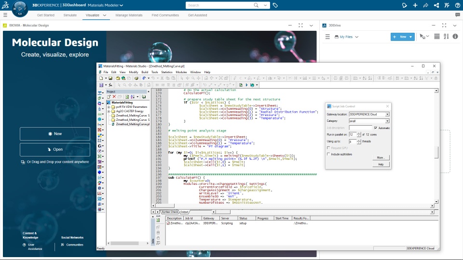Image resolution: width=463 pixels, height=260 pixels.
Task: Click the New document icon in Materials Studio
Action: click(101, 78)
